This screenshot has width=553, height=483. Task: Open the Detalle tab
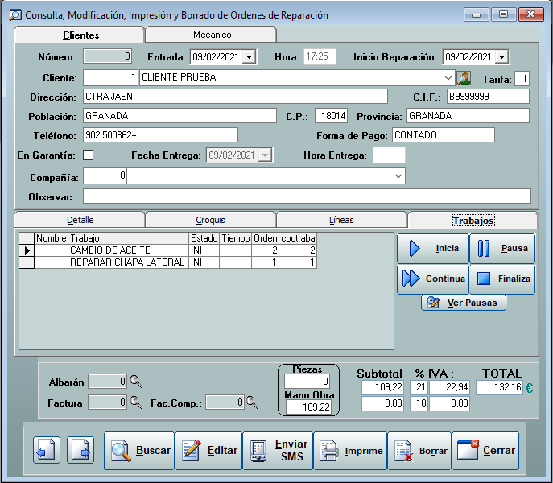[80, 220]
